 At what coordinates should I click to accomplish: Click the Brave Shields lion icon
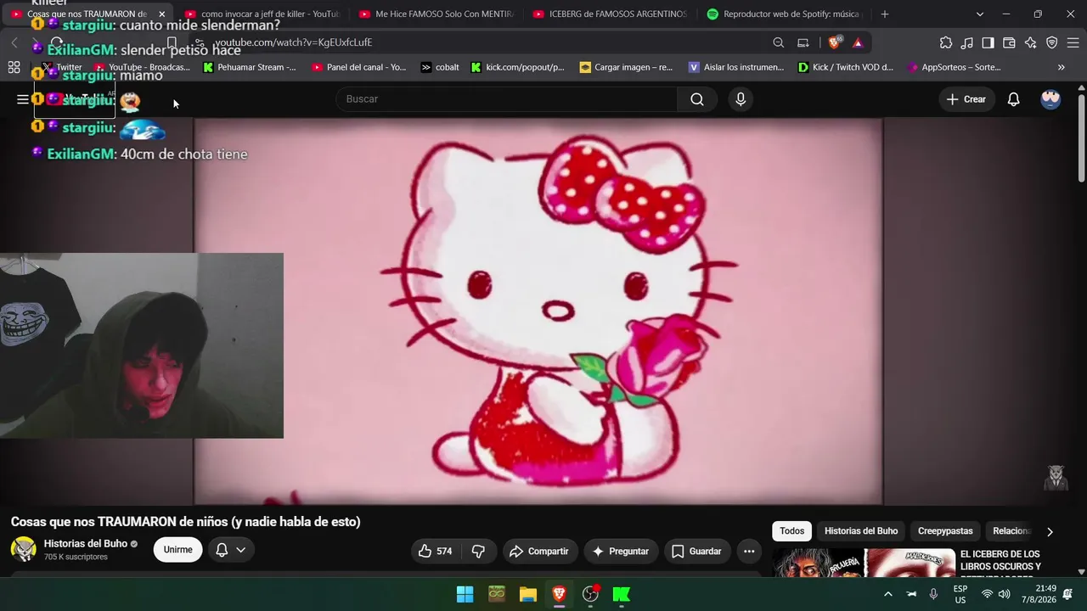click(835, 42)
